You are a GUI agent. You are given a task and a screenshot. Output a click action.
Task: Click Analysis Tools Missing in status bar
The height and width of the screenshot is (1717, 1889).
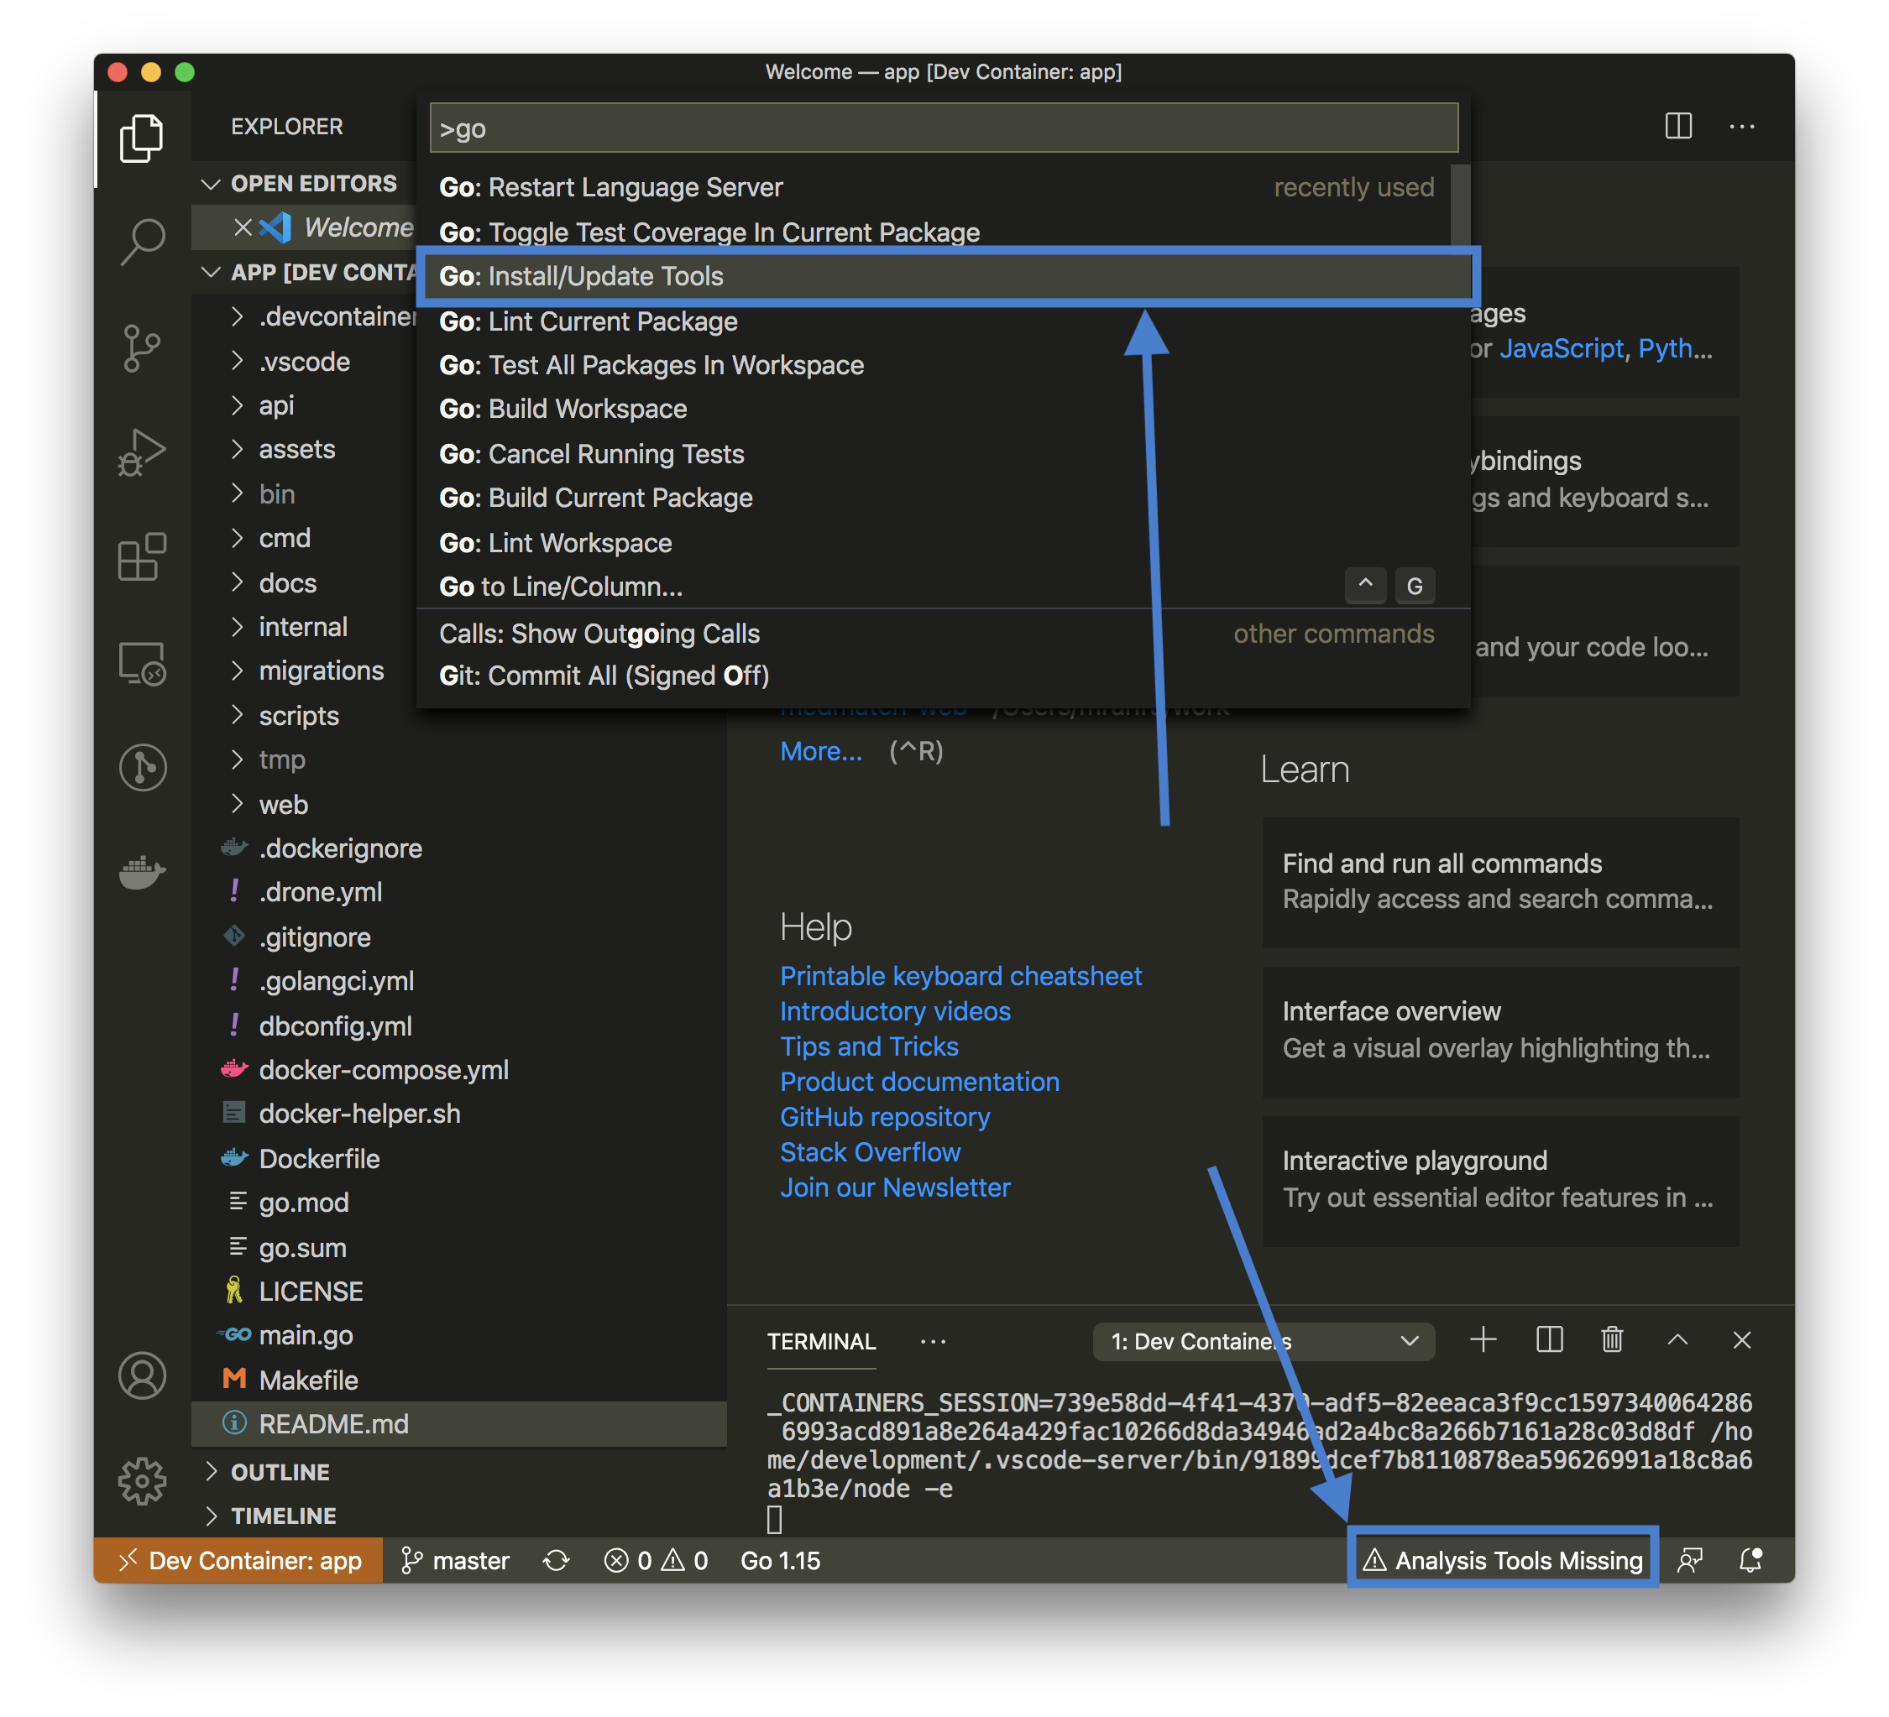click(x=1503, y=1558)
